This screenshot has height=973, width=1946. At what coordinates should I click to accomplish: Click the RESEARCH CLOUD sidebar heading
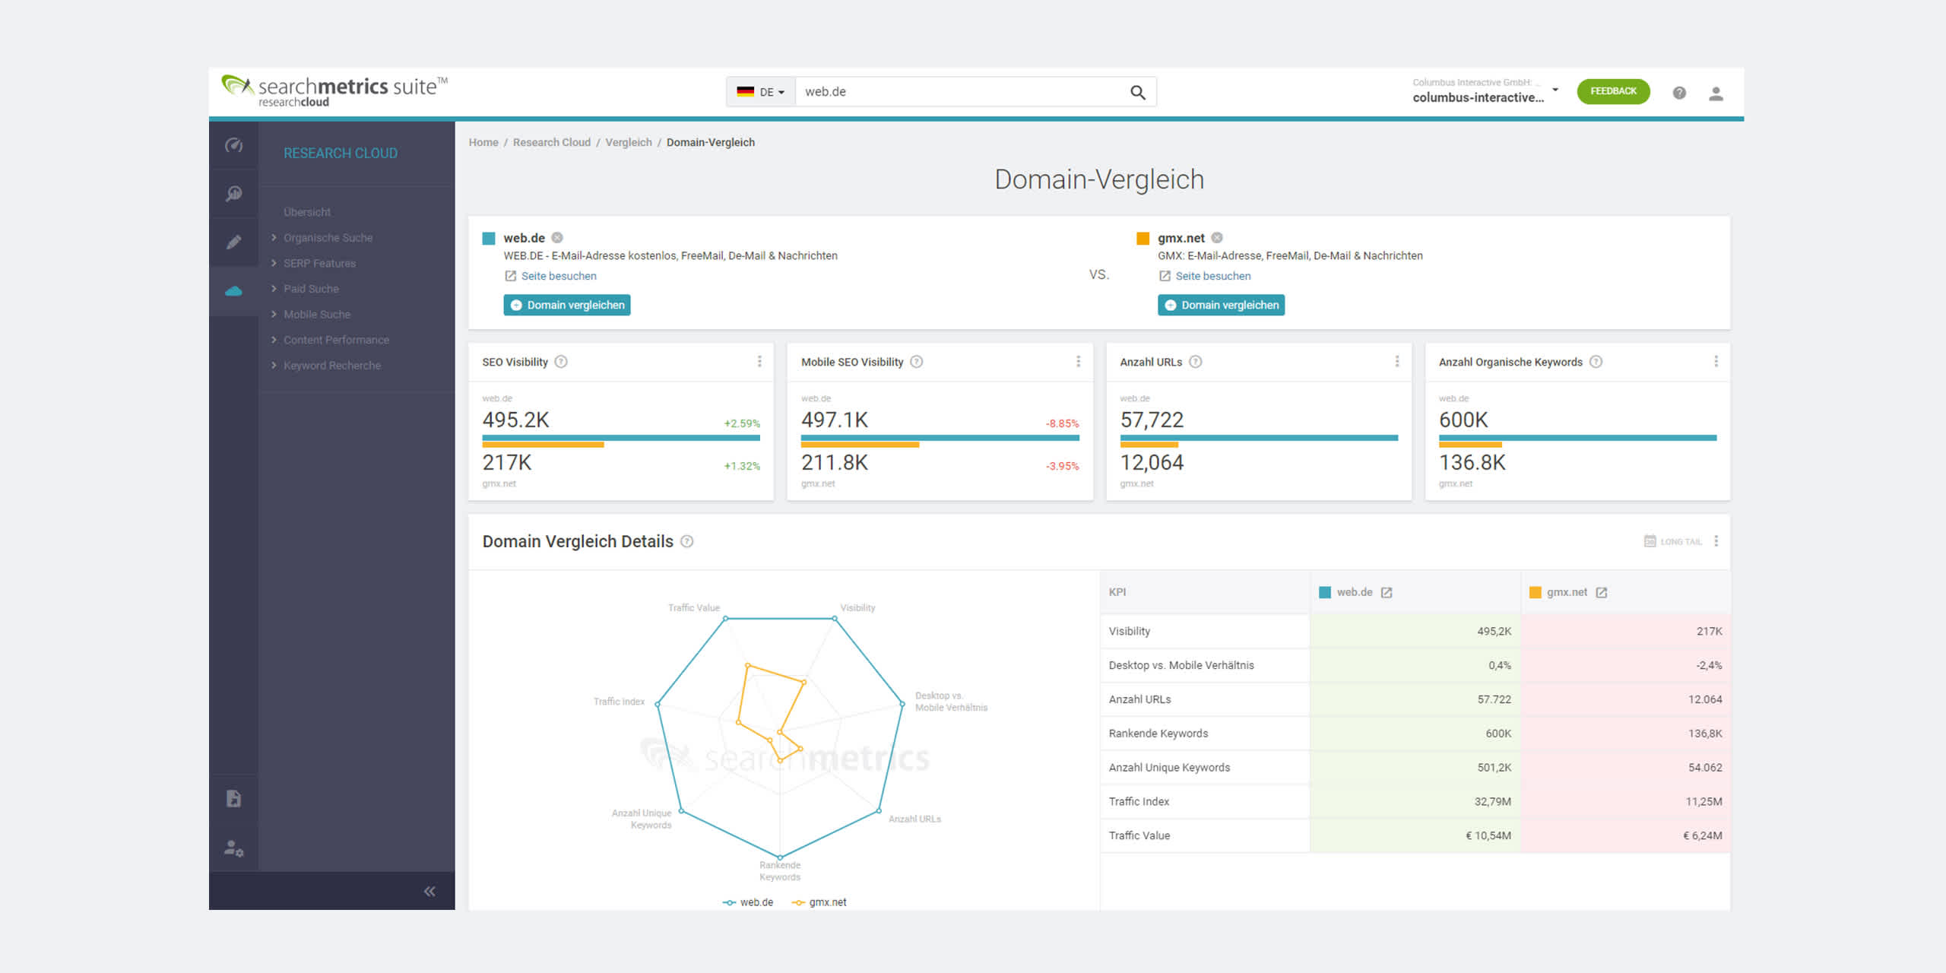click(x=341, y=153)
